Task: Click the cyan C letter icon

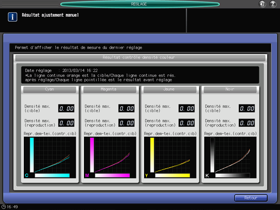Action: [x=27, y=175]
